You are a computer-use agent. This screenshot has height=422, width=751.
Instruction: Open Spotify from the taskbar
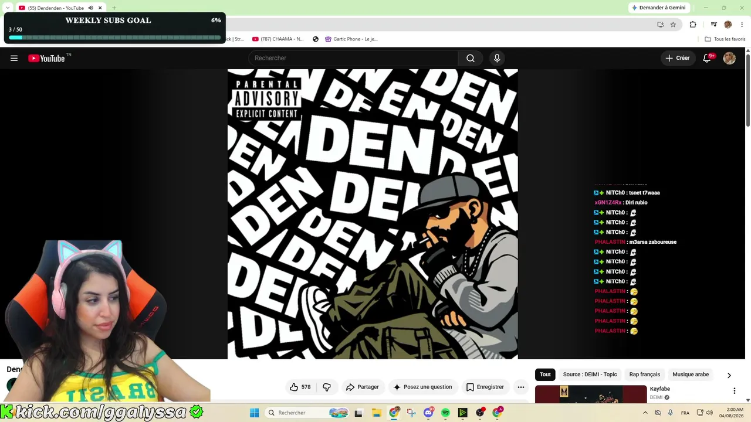click(x=445, y=413)
